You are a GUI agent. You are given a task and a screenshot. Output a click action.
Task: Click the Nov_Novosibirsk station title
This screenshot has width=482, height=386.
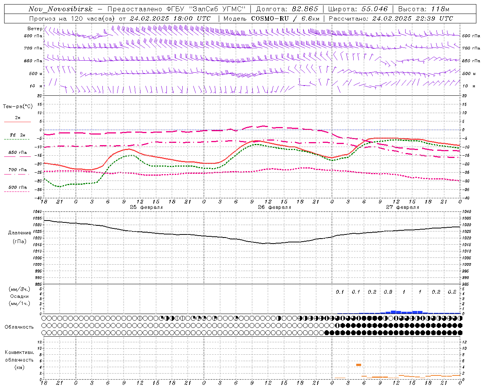[x=61, y=9]
